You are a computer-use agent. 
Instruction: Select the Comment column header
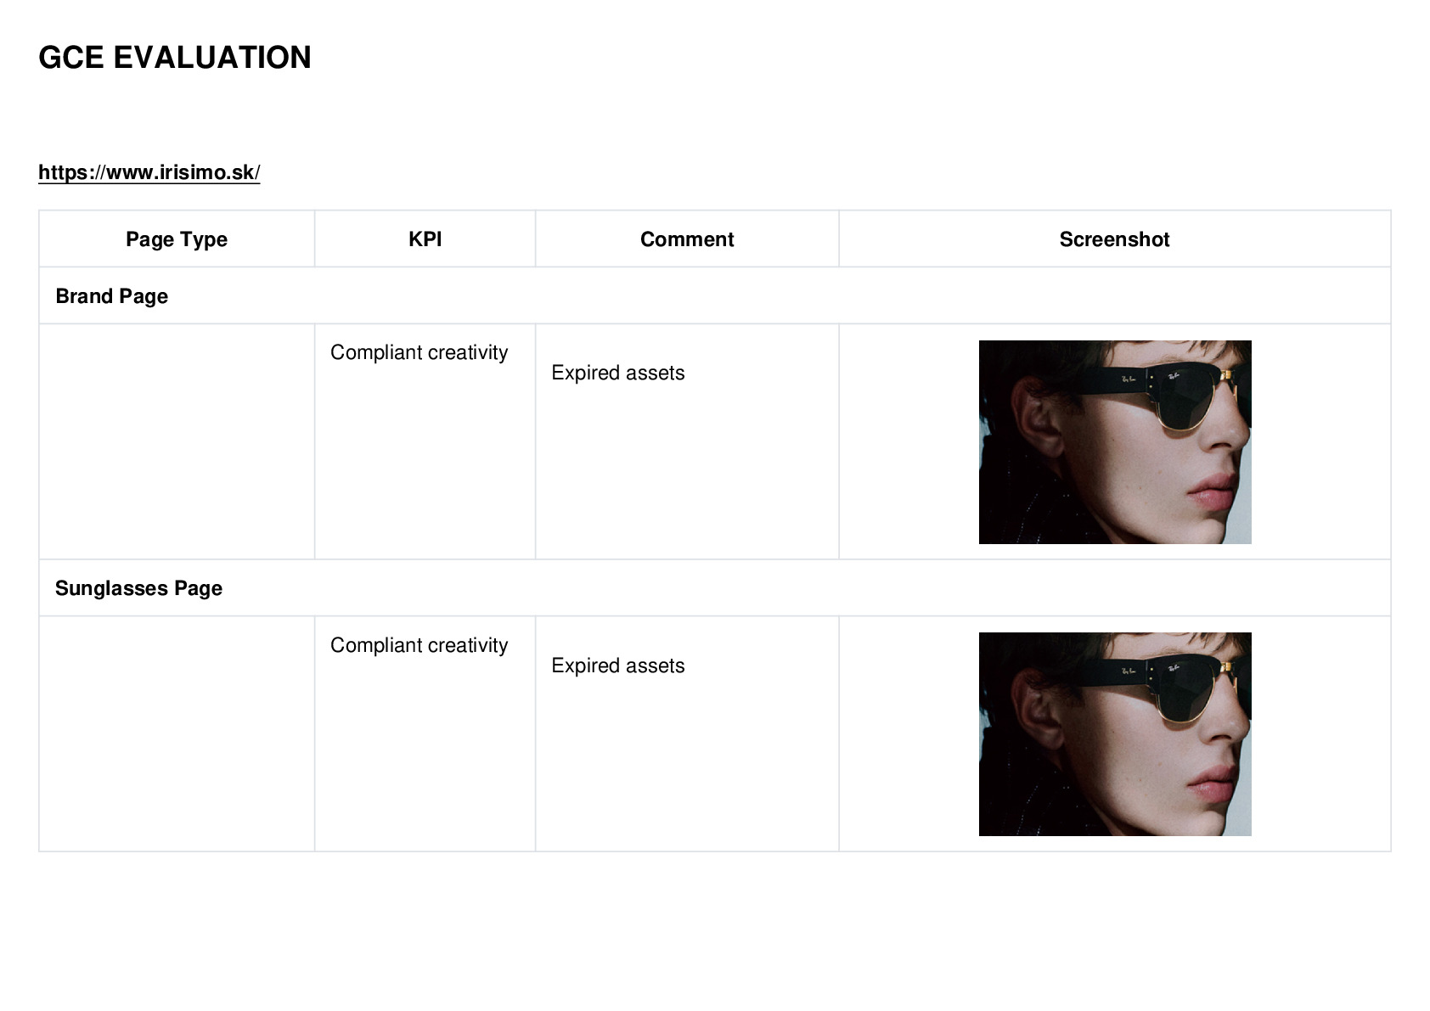click(687, 239)
